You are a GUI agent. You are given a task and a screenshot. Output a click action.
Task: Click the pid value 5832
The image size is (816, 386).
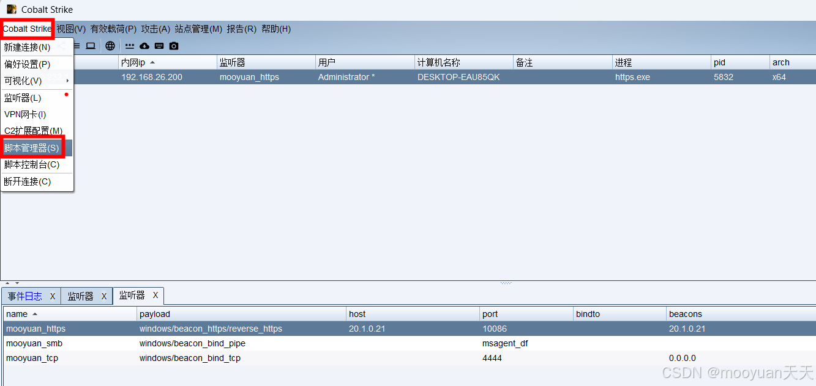pyautogui.click(x=723, y=77)
